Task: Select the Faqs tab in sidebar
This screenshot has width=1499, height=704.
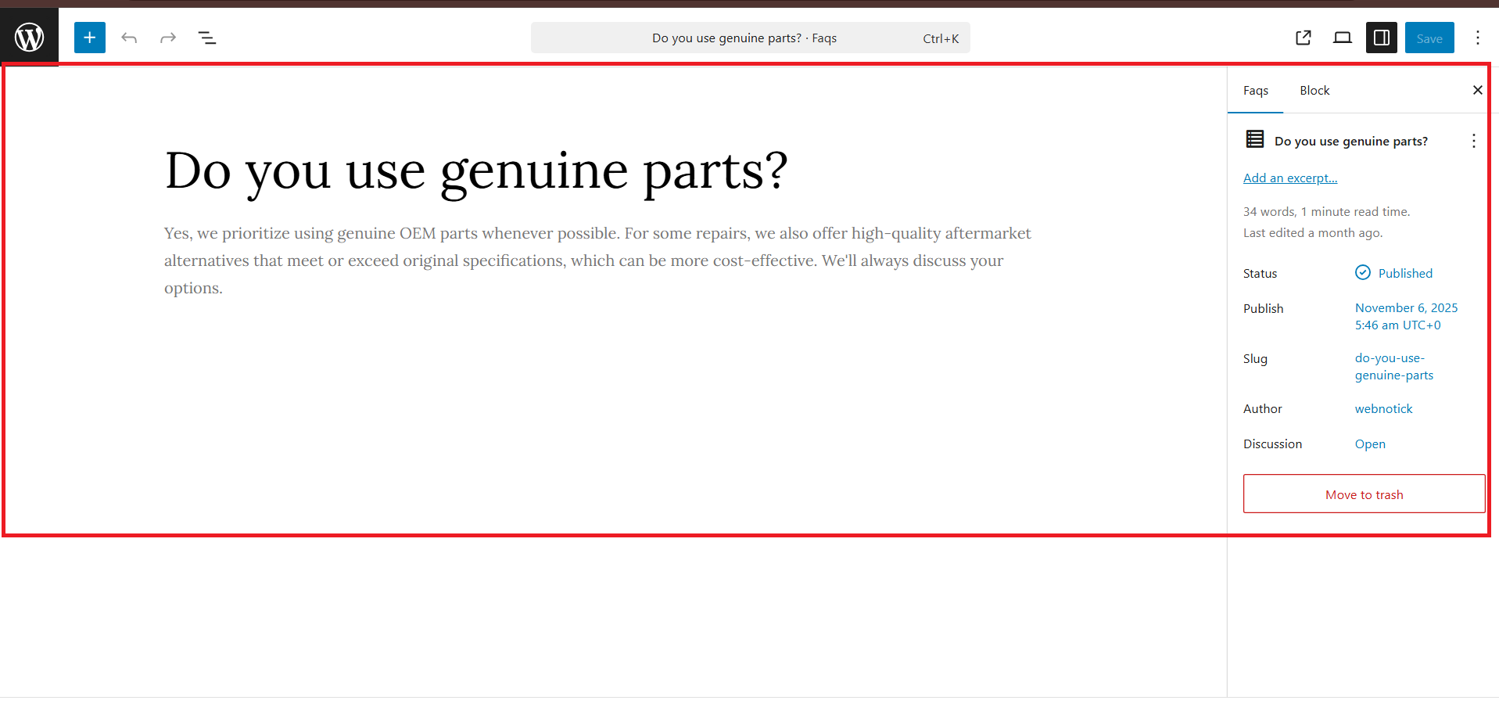Action: (x=1256, y=91)
